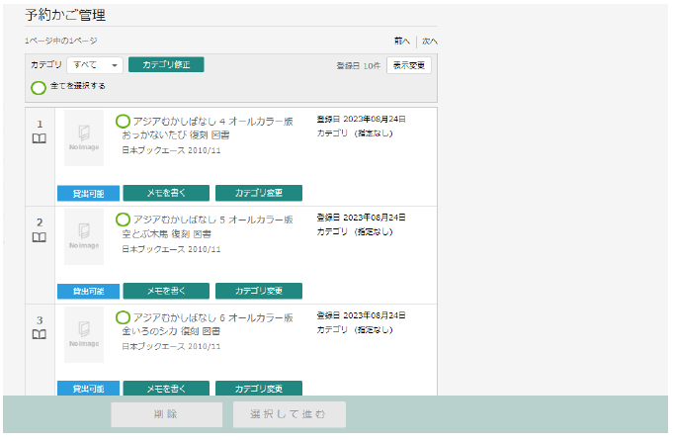Viewport: 673px width, 441px height.
Task: Go to previous page via 前へ
Action: 402,42
